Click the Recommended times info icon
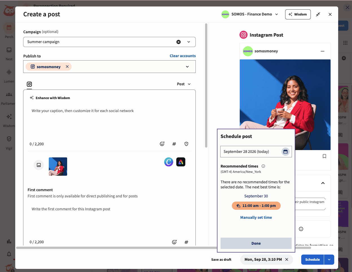This screenshot has width=352, height=272. click(263, 166)
